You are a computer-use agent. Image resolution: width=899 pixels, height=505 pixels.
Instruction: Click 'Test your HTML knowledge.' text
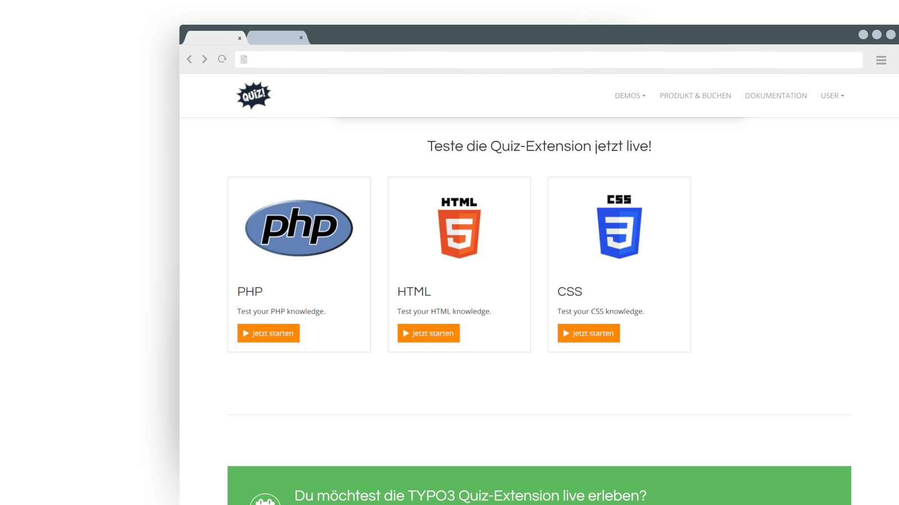444,311
